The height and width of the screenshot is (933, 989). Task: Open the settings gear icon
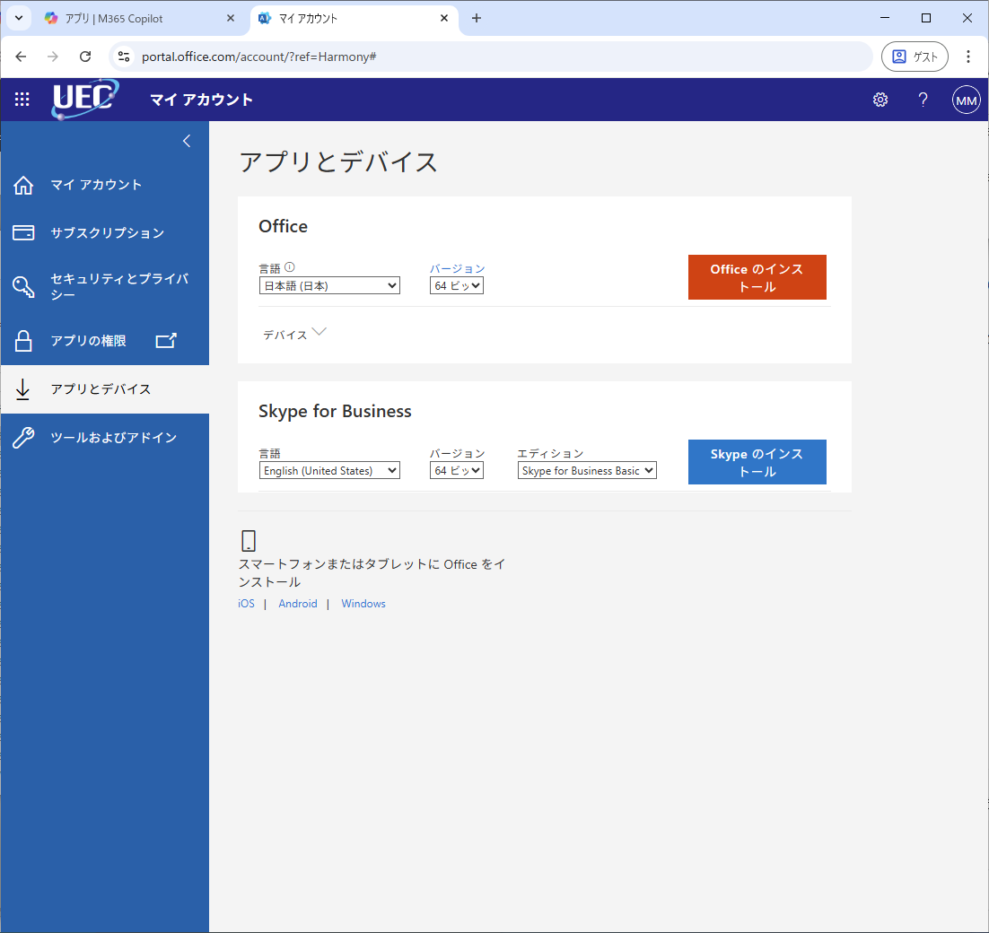[x=880, y=100]
